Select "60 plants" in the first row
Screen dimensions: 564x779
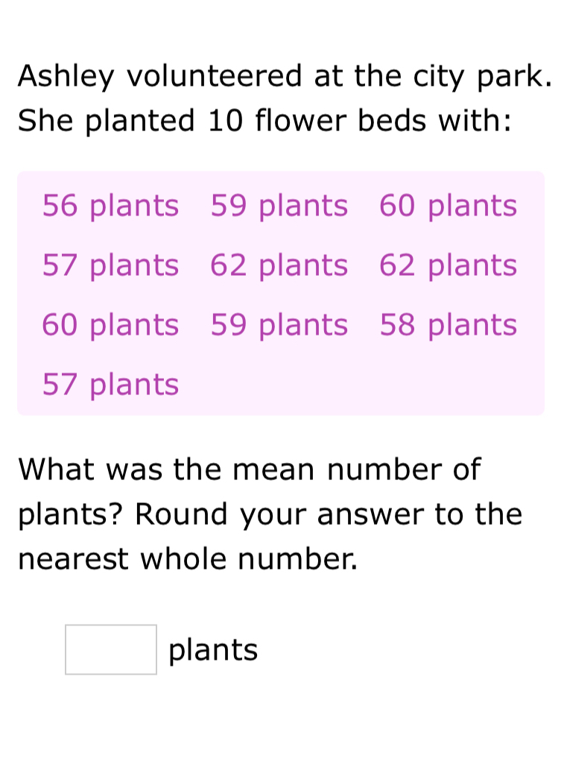point(448,206)
